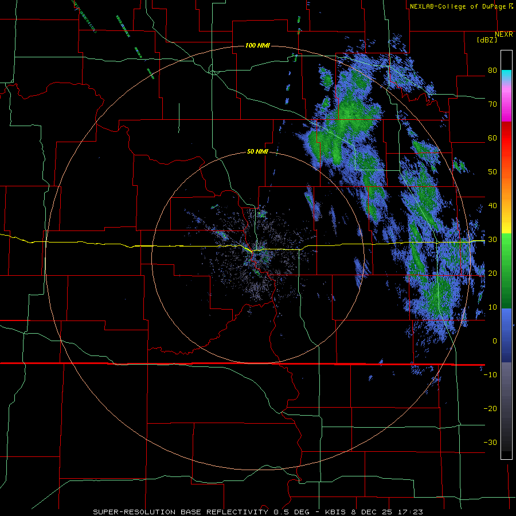Click the 'KBIS 8 DEC 25 17:23' timestamp
516x516 pixels.
click(x=374, y=512)
